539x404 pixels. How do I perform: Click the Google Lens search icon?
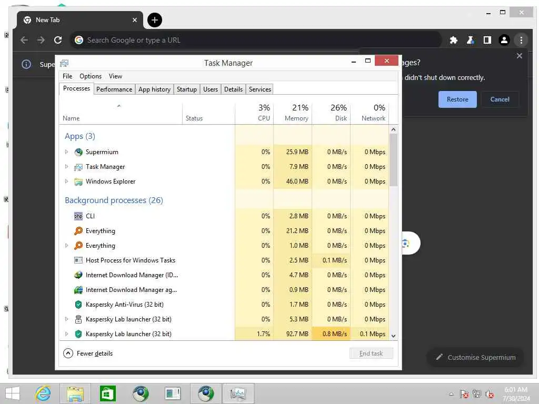(406, 244)
